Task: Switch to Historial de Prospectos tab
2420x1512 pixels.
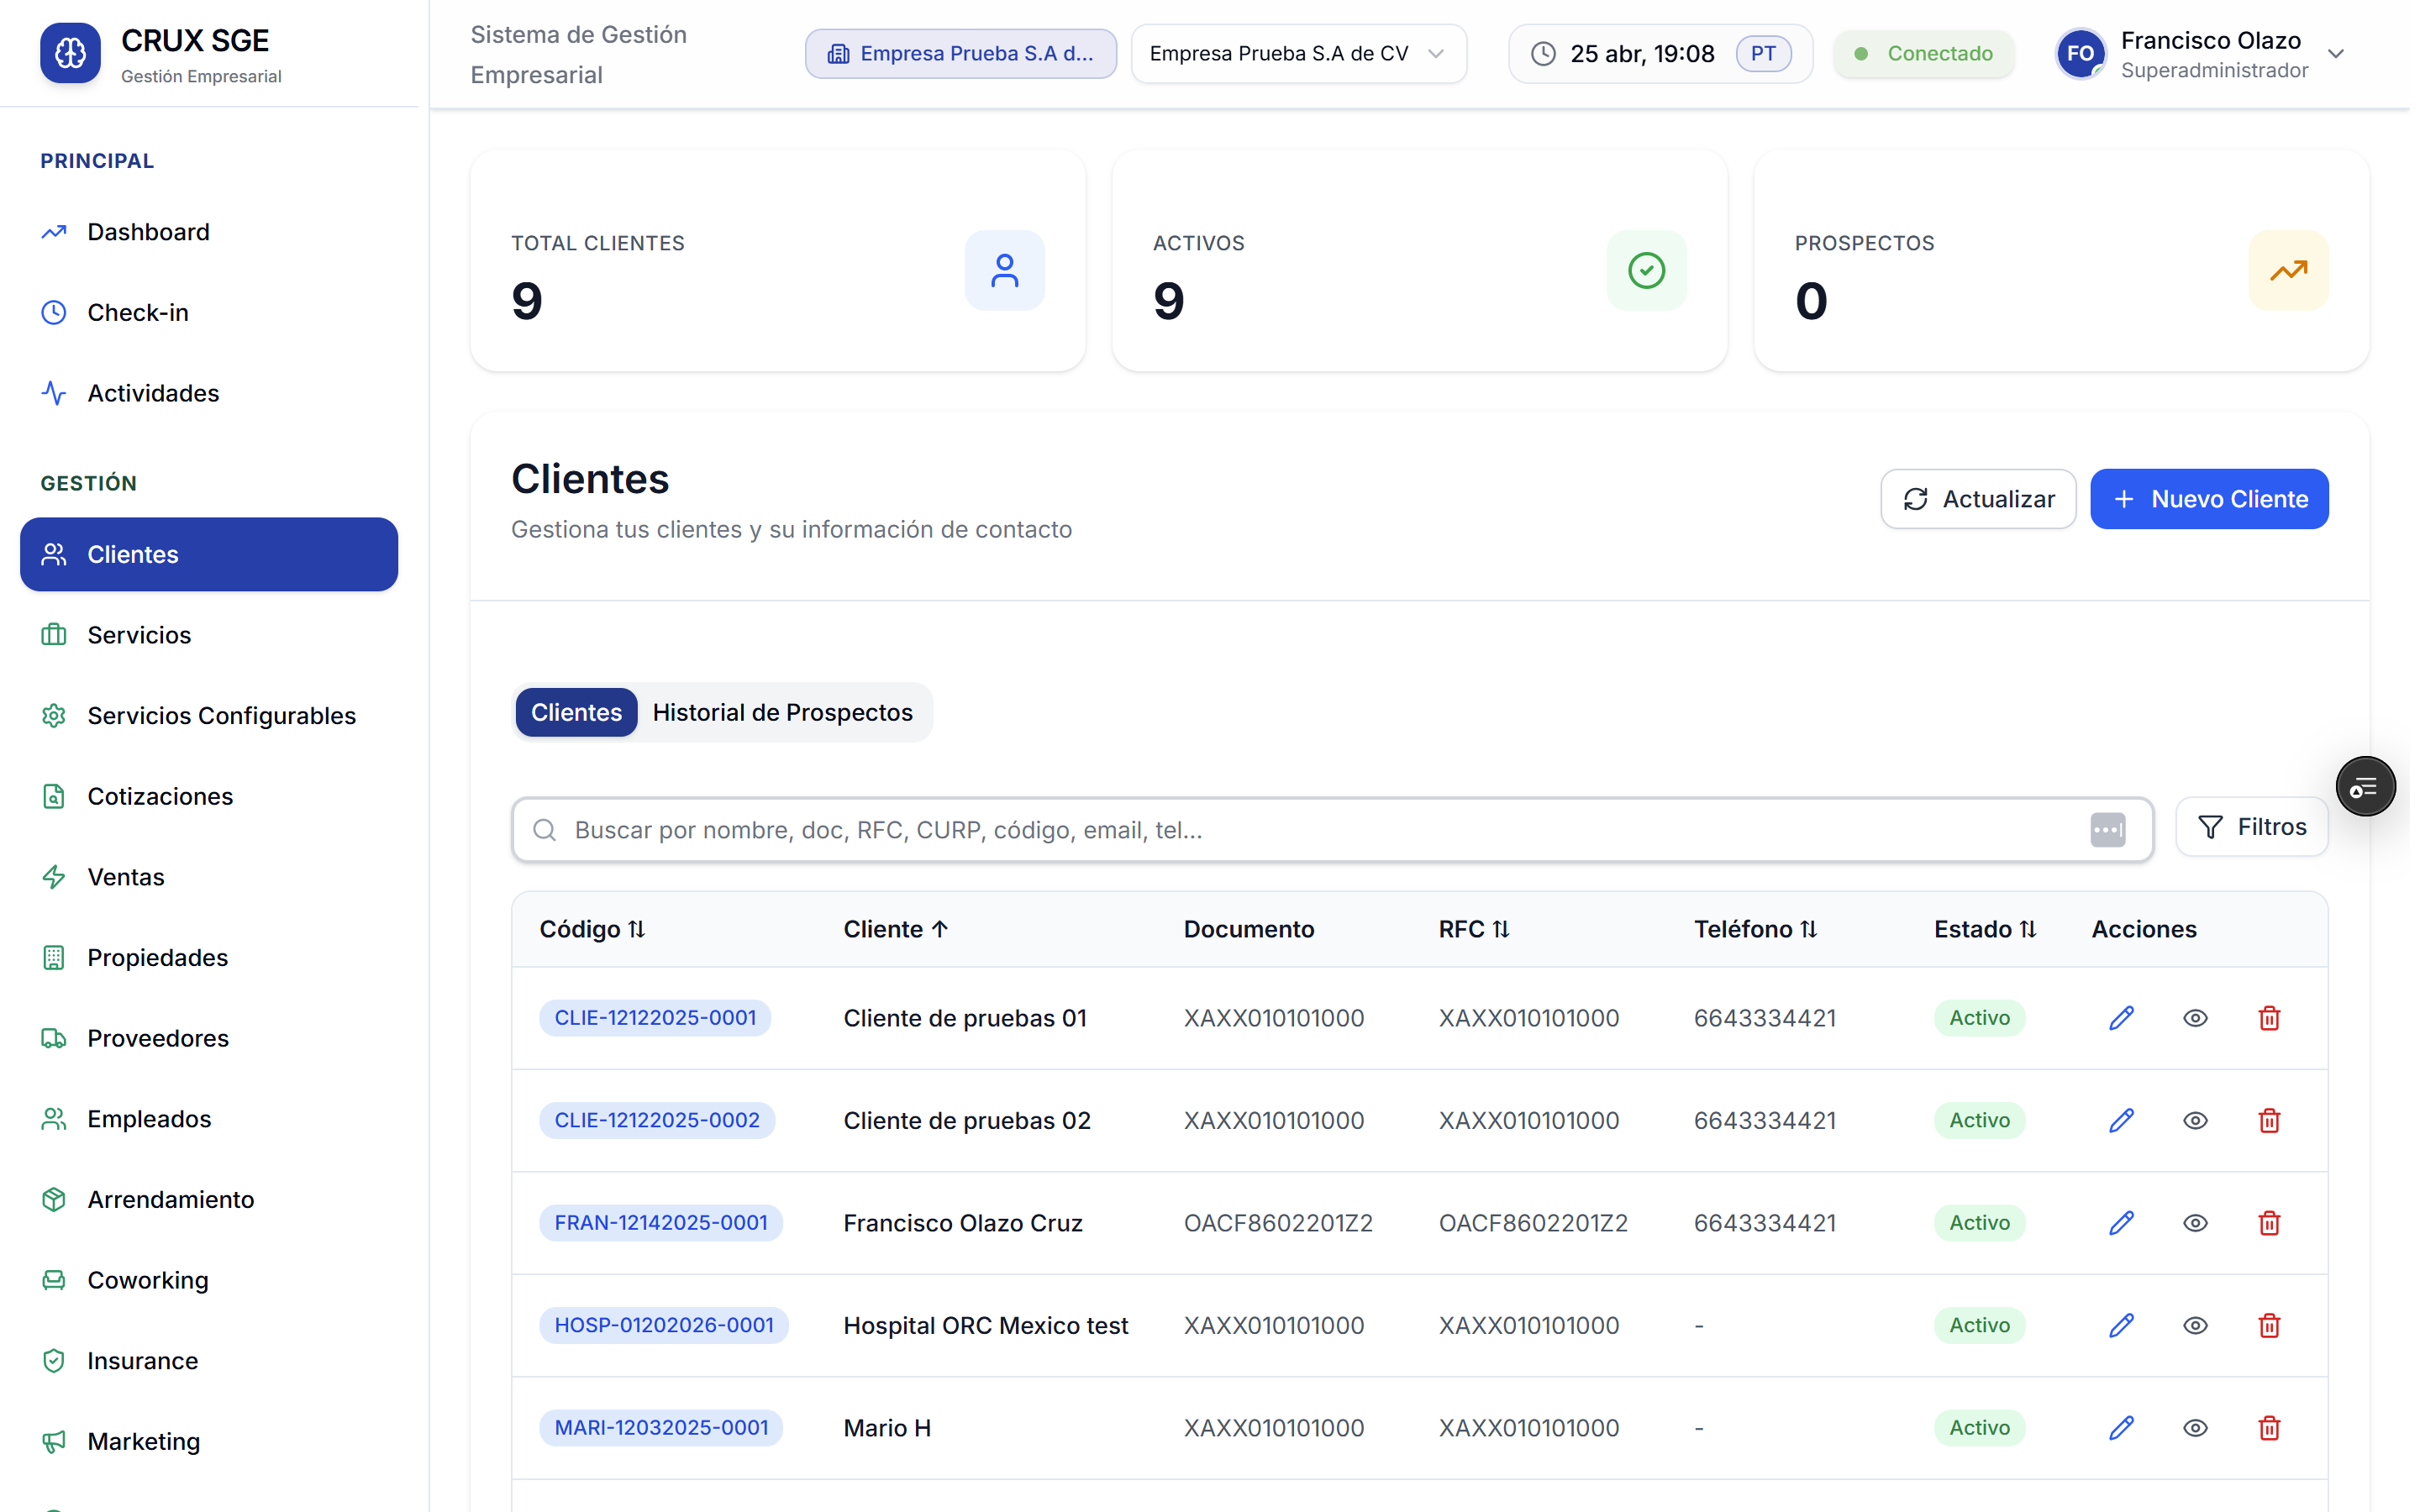Action: click(785, 715)
